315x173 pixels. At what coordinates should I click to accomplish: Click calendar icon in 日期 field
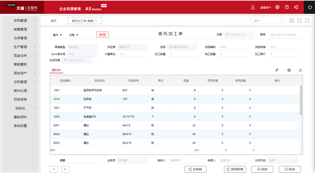click(227, 35)
